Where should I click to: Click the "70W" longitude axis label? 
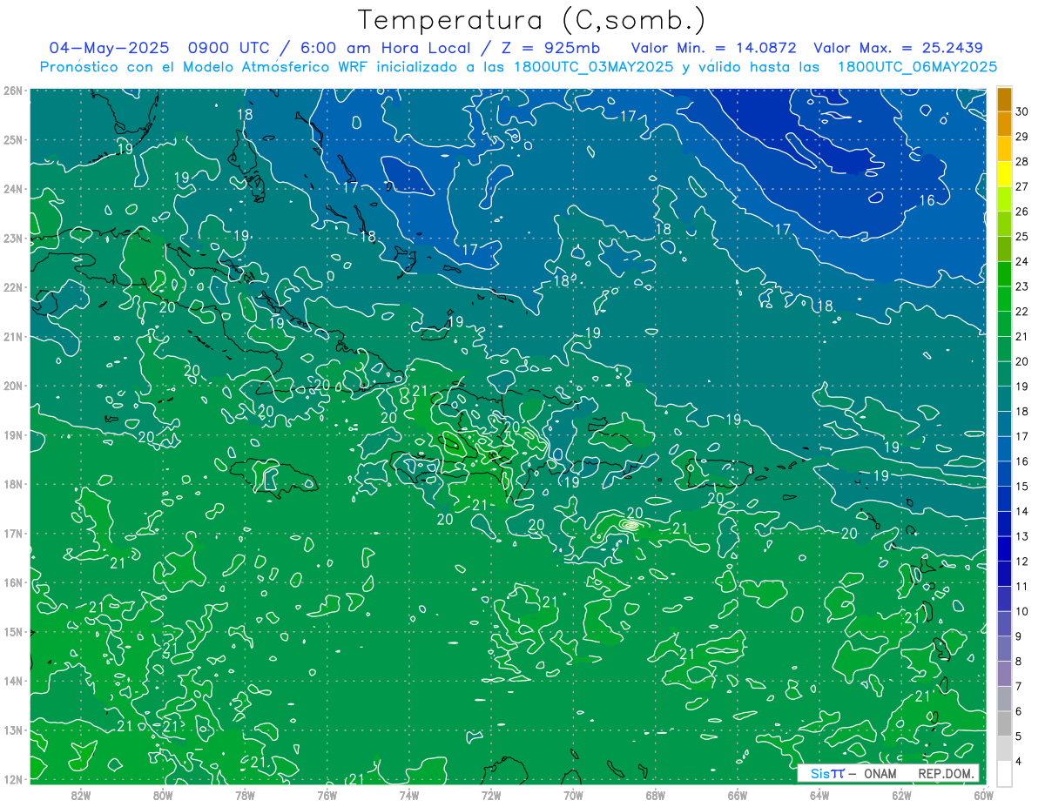573,795
